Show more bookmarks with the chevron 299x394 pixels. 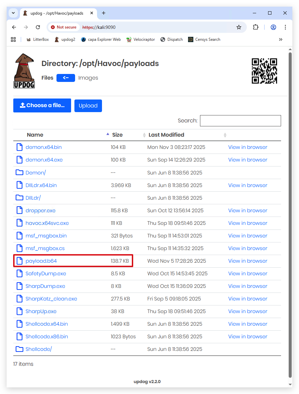(281, 39)
